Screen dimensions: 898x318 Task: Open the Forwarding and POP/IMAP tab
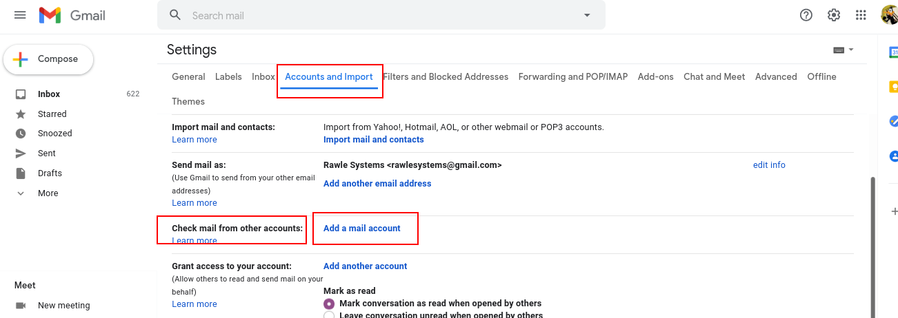click(x=573, y=76)
